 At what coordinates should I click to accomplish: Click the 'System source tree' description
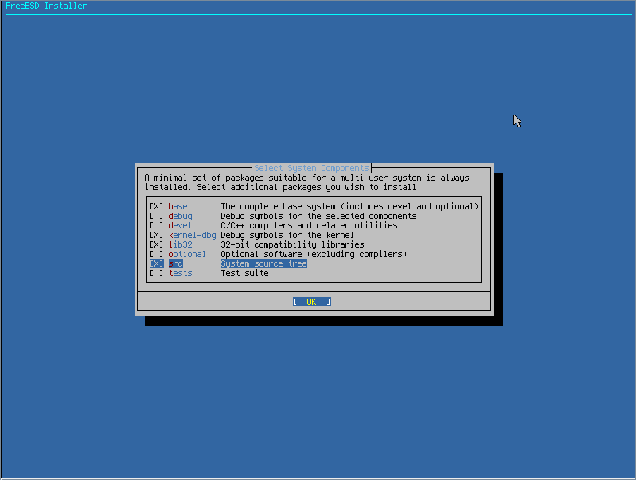263,263
